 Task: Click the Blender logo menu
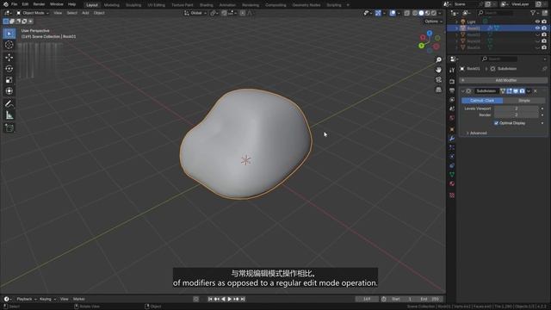coord(5,4)
